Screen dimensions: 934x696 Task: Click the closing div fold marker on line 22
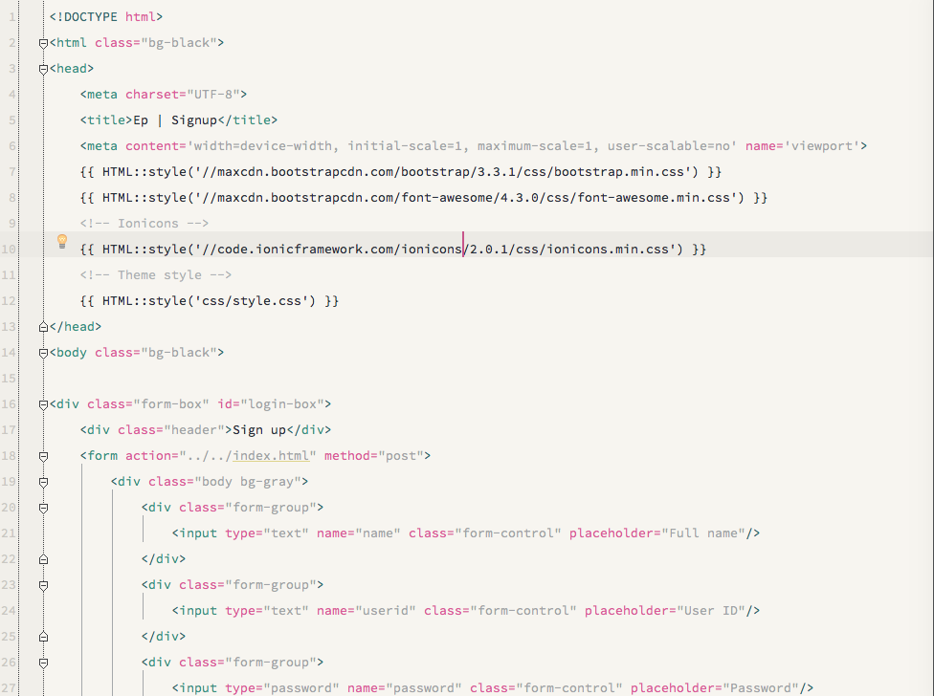click(43, 559)
